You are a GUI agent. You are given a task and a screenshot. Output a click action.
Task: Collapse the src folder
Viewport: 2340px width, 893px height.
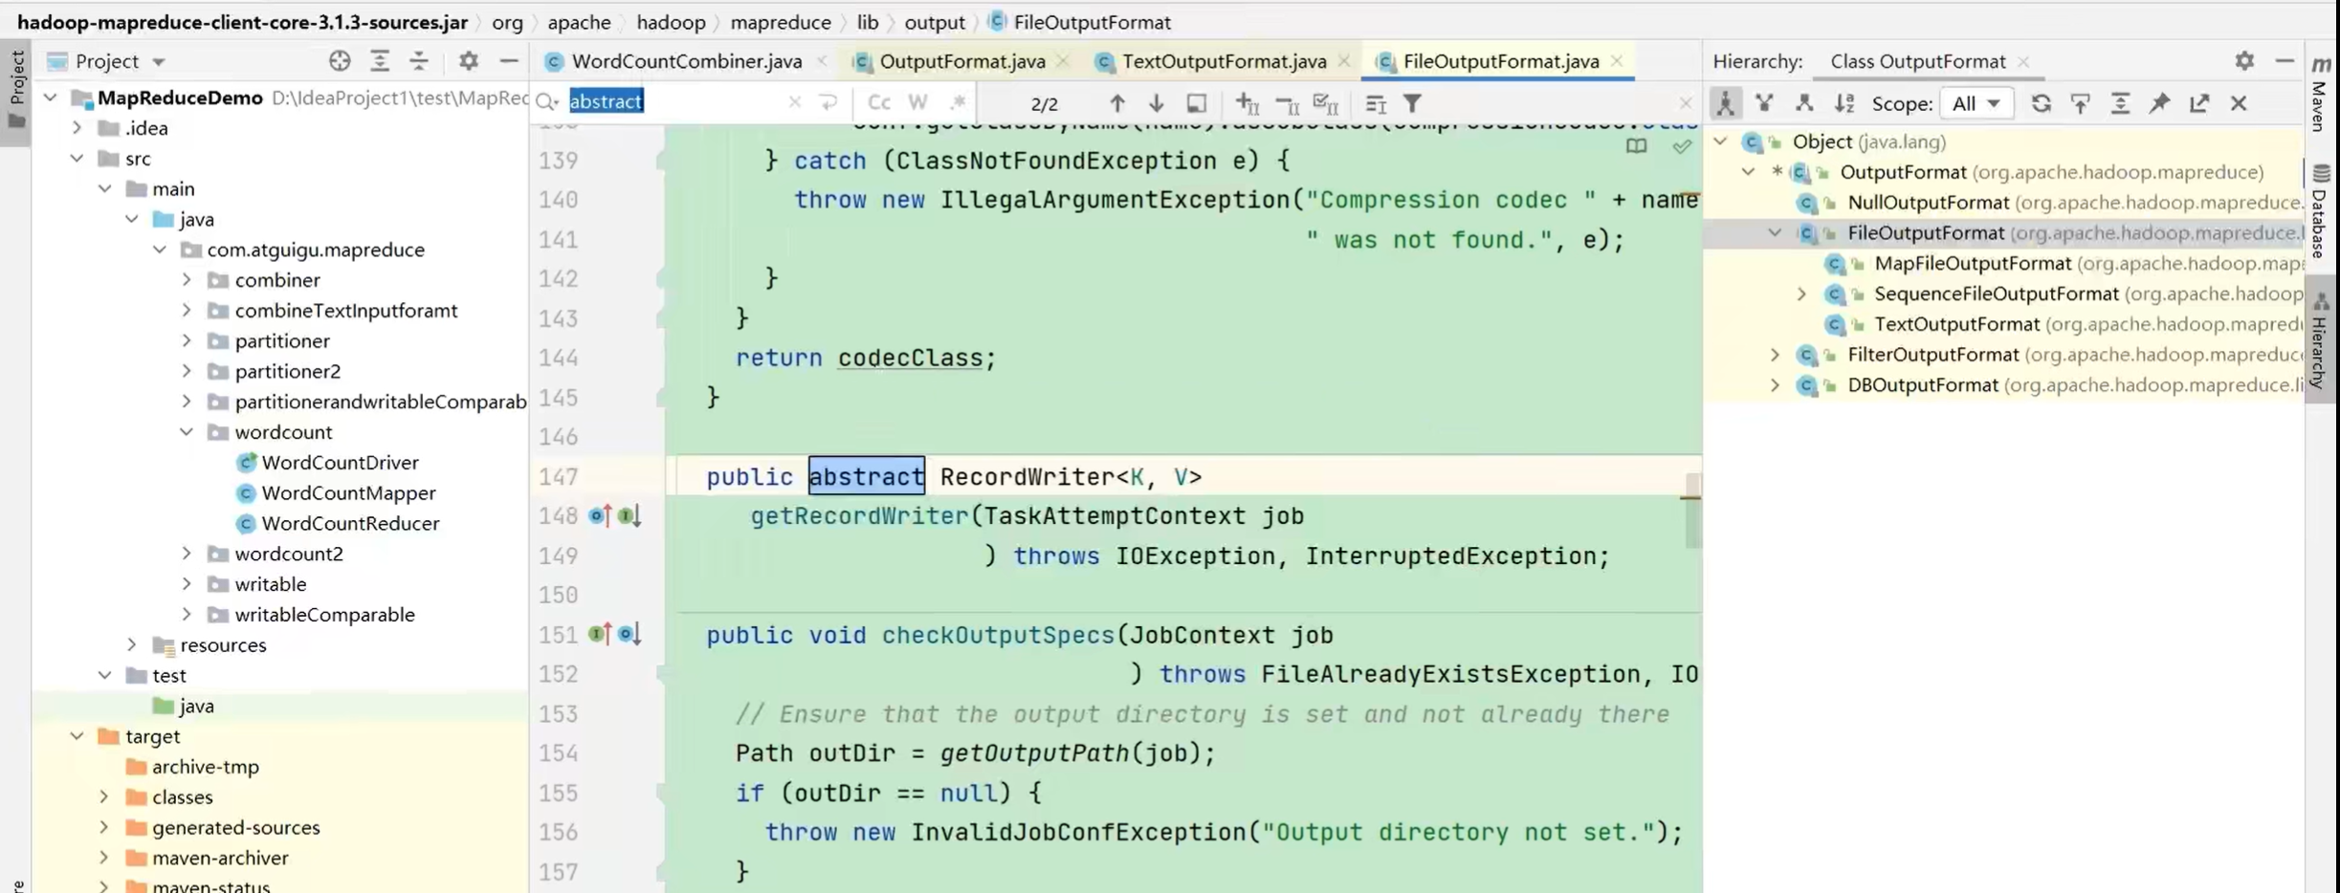(x=77, y=159)
